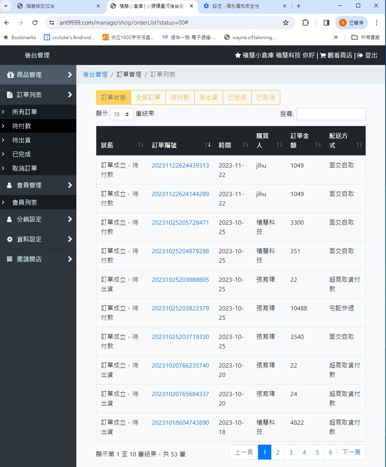
Task: Show more bookmarks with double chevron
Action: coord(335,37)
